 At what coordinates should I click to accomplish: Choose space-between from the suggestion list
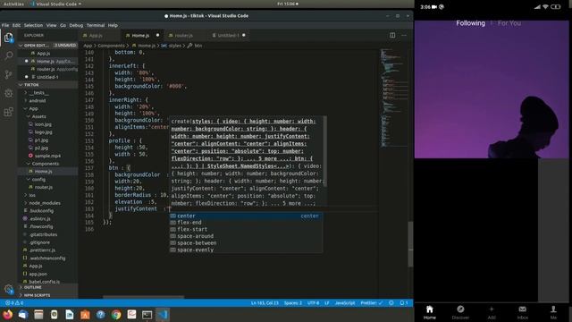click(x=246, y=242)
